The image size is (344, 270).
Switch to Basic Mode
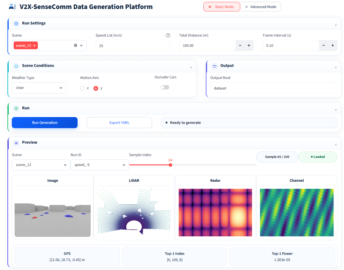point(222,7)
